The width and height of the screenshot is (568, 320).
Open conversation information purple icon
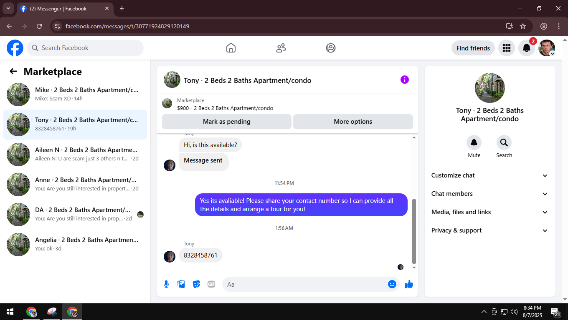[x=405, y=80]
